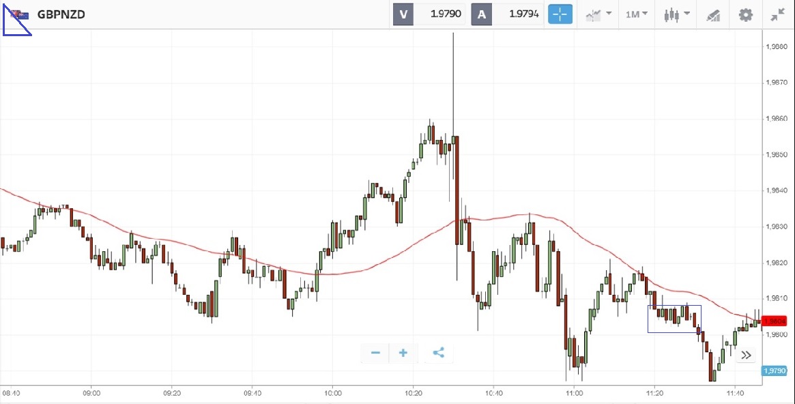Zoom in using the plus button
Screen dimensions: 795x404
[403, 353]
